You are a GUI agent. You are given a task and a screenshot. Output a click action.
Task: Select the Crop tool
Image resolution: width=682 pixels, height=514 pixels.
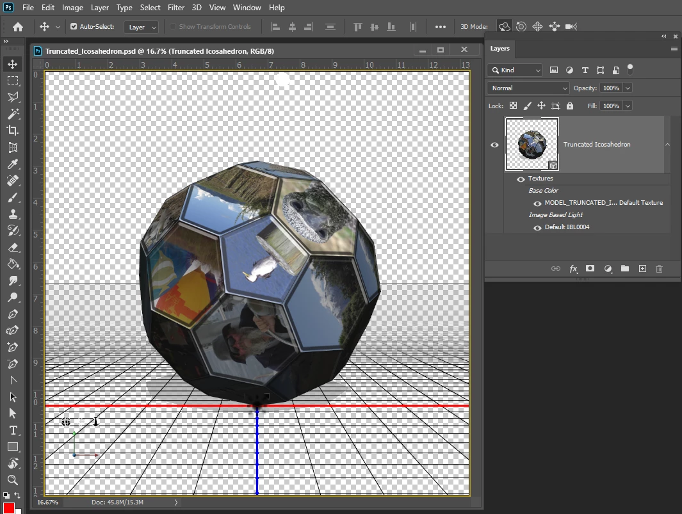tap(13, 130)
